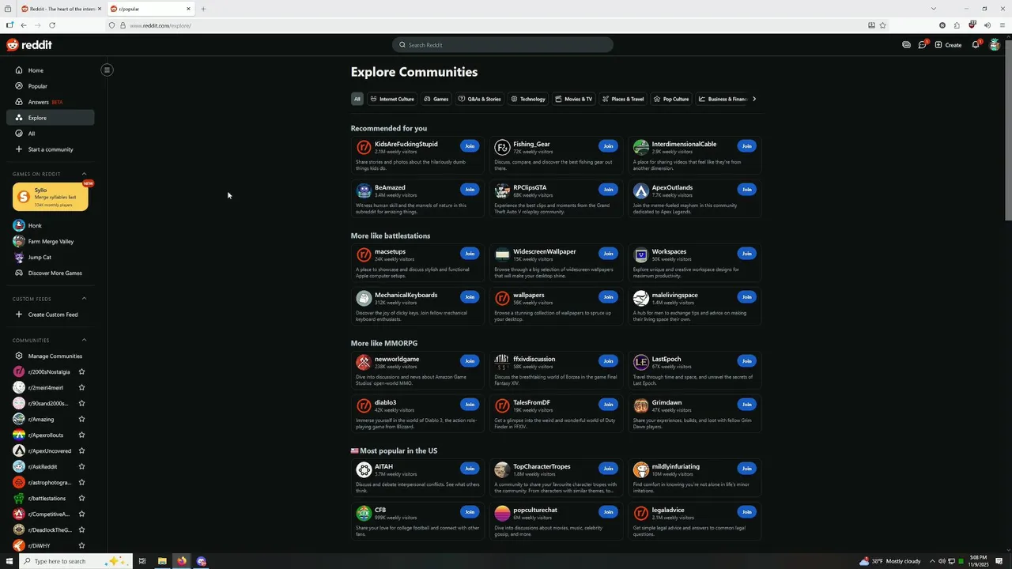Favorite r/2000sNostalgia with its star
This screenshot has width=1012, height=569.
(81, 371)
